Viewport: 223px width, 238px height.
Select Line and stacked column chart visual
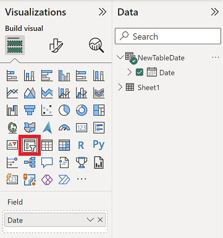click(x=64, y=93)
